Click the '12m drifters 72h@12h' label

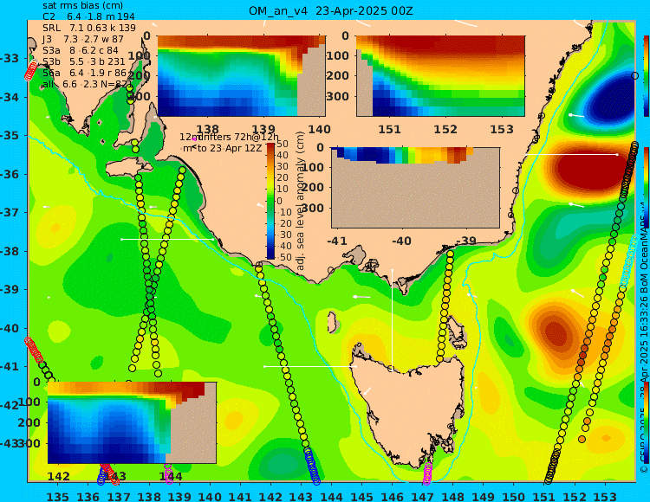click(230, 137)
